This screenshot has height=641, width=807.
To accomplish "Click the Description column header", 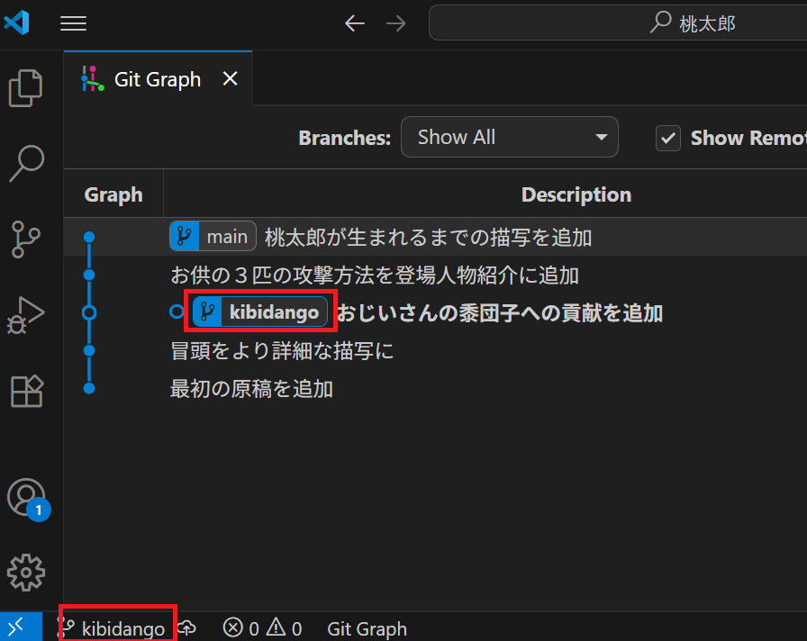I will click(576, 194).
